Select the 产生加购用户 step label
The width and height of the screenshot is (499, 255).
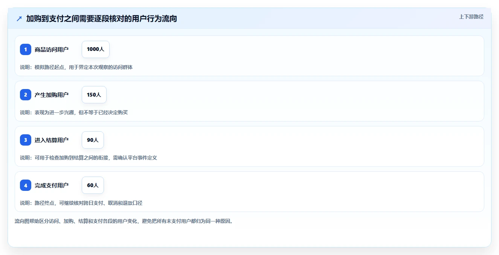click(52, 95)
